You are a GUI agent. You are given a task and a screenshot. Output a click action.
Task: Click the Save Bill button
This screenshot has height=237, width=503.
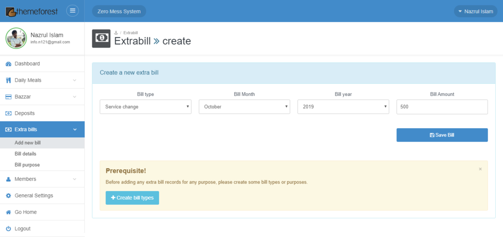442,135
